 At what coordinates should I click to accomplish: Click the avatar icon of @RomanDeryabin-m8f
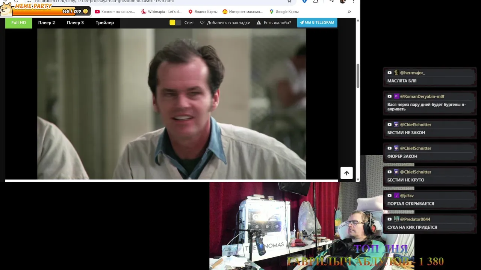396,96
